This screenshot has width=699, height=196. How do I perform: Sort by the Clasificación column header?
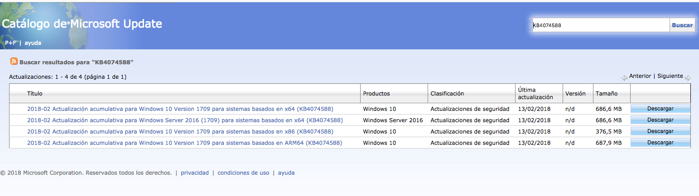click(x=447, y=94)
